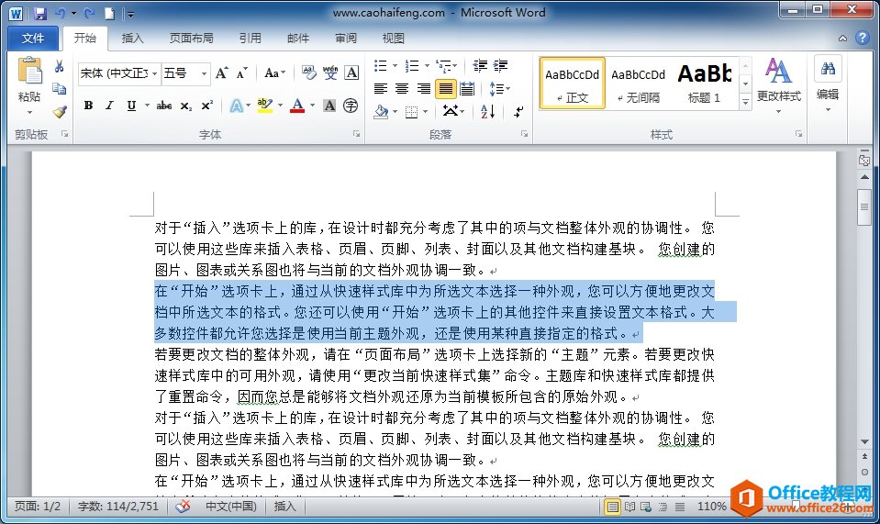Image resolution: width=880 pixels, height=524 pixels.
Task: Click Show/Hide paragraph marks icon
Action: (x=518, y=112)
